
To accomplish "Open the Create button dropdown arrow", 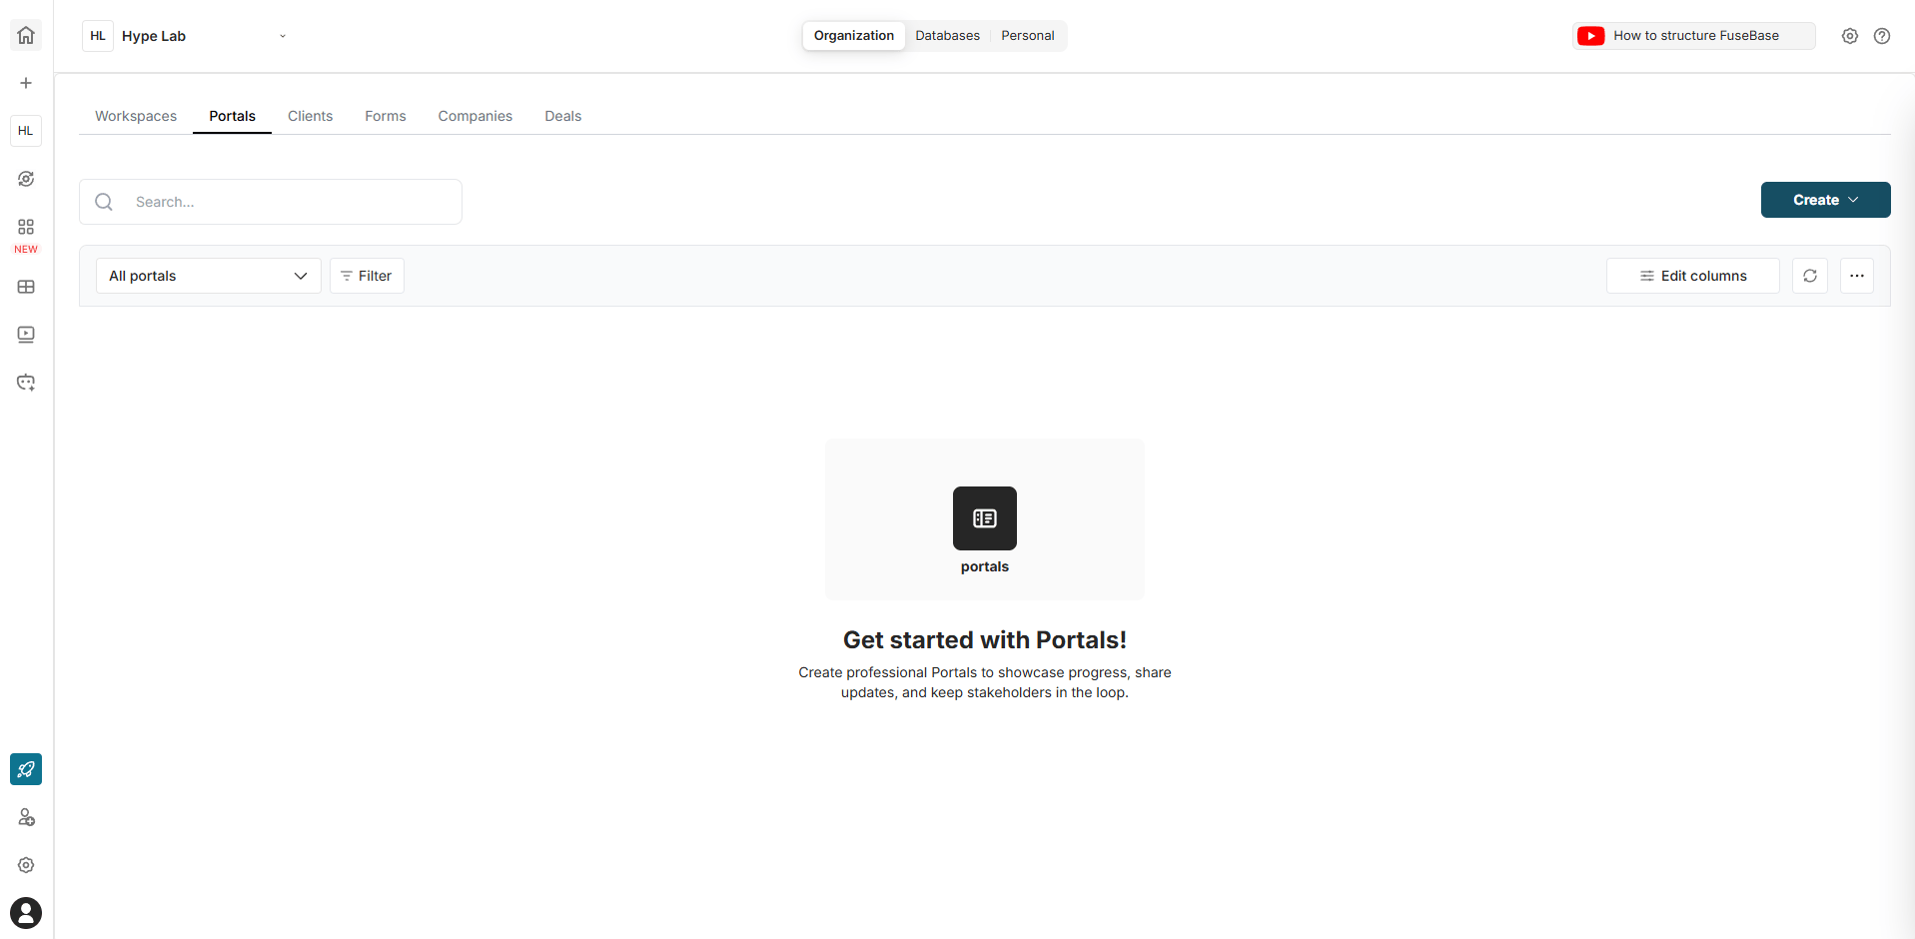I will point(1854,200).
